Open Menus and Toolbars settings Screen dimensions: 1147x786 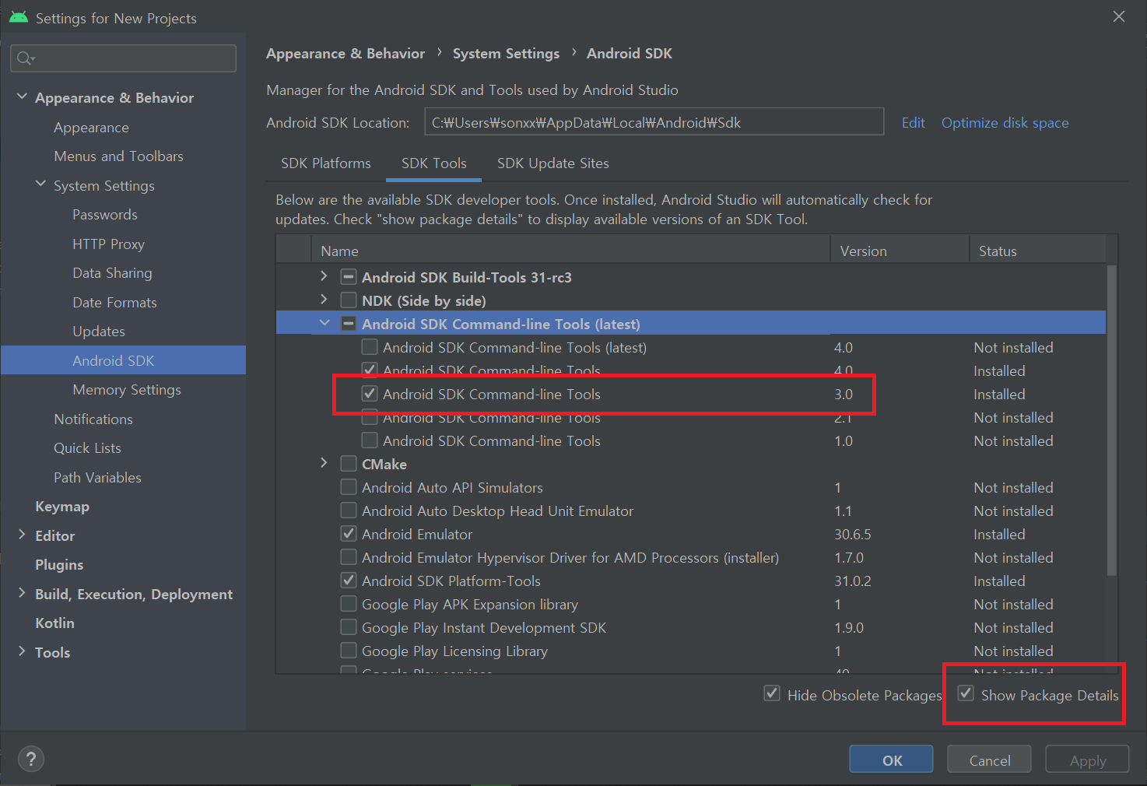pyautogui.click(x=118, y=156)
